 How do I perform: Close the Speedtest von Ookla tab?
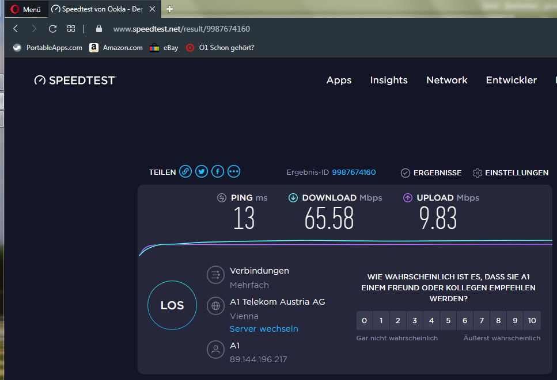153,9
